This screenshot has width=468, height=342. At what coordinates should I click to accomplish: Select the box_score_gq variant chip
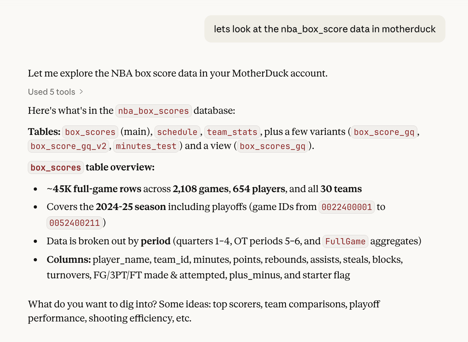coord(384,132)
